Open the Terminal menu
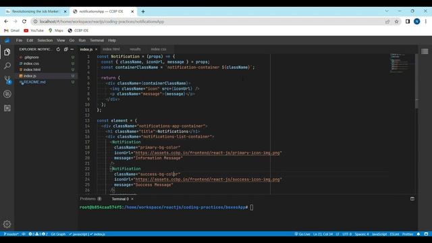 (97, 40)
